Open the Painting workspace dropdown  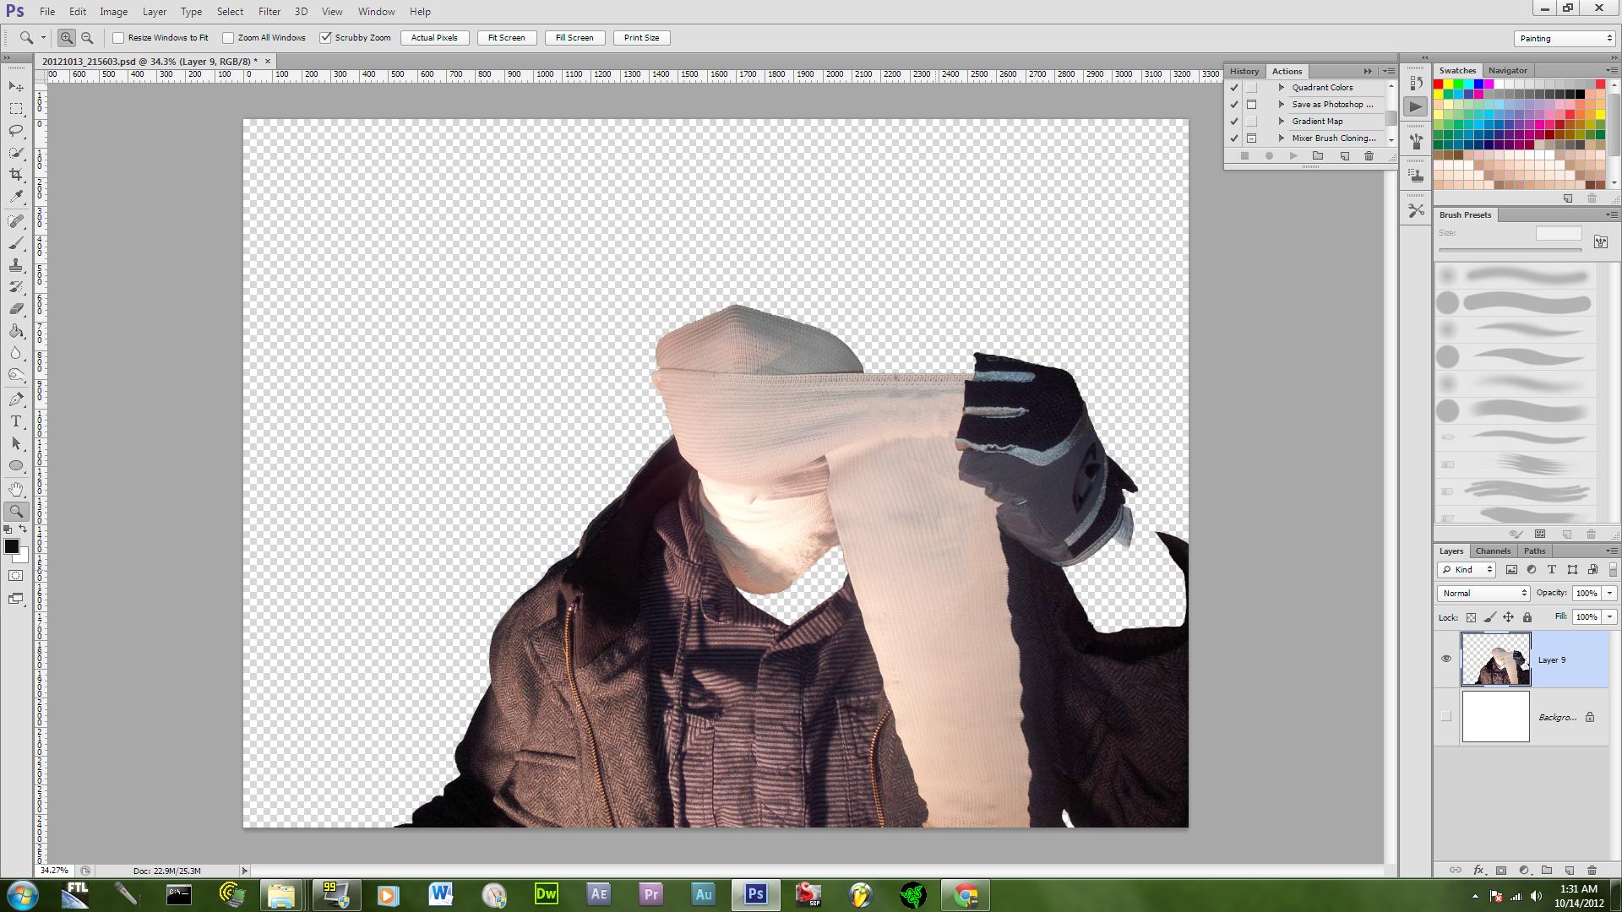pyautogui.click(x=1565, y=39)
